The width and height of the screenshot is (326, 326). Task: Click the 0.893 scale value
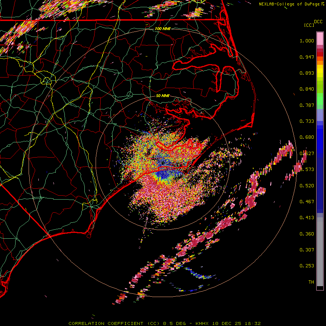tap(307, 73)
